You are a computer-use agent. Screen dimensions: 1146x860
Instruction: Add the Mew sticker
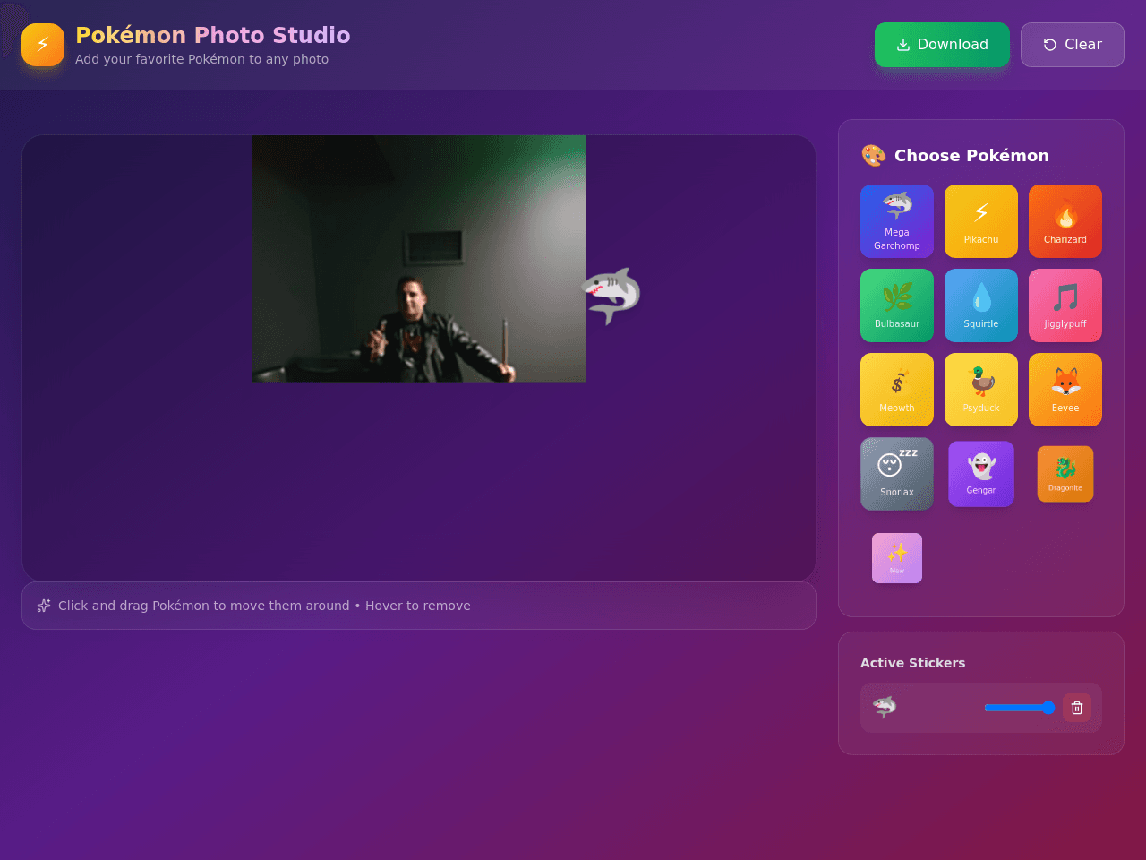tap(897, 558)
